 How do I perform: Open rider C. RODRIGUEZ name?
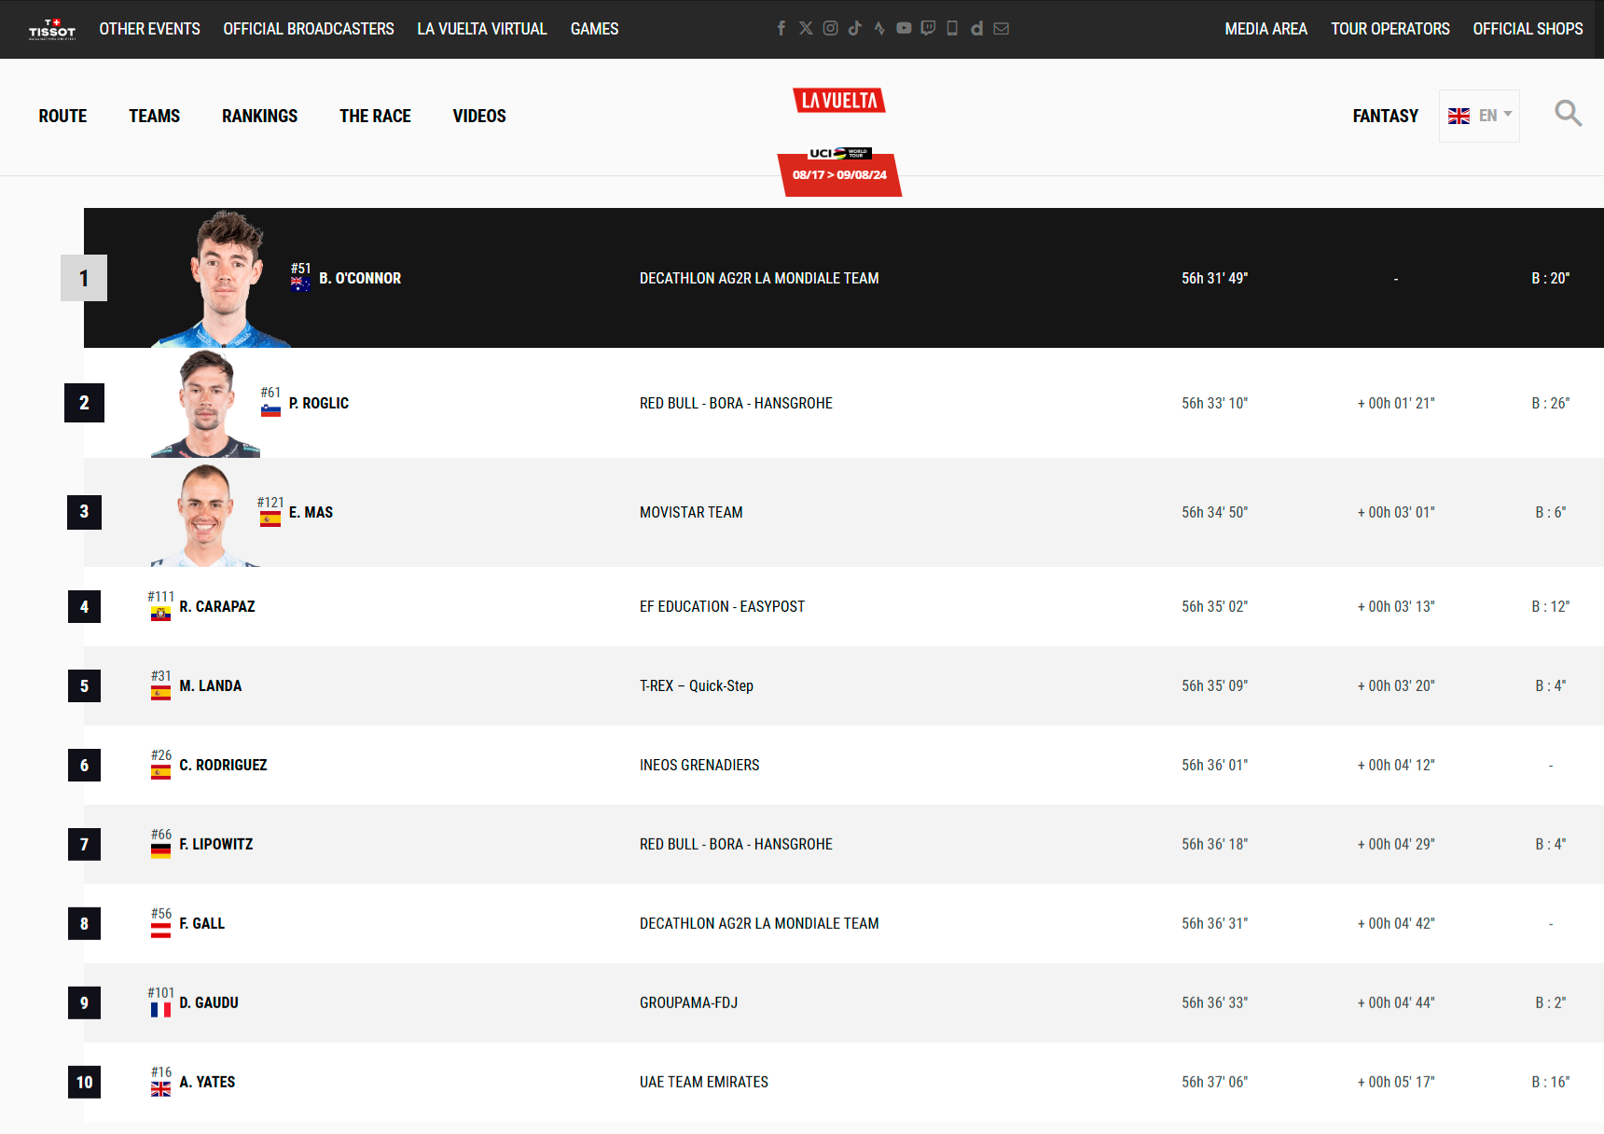223,765
